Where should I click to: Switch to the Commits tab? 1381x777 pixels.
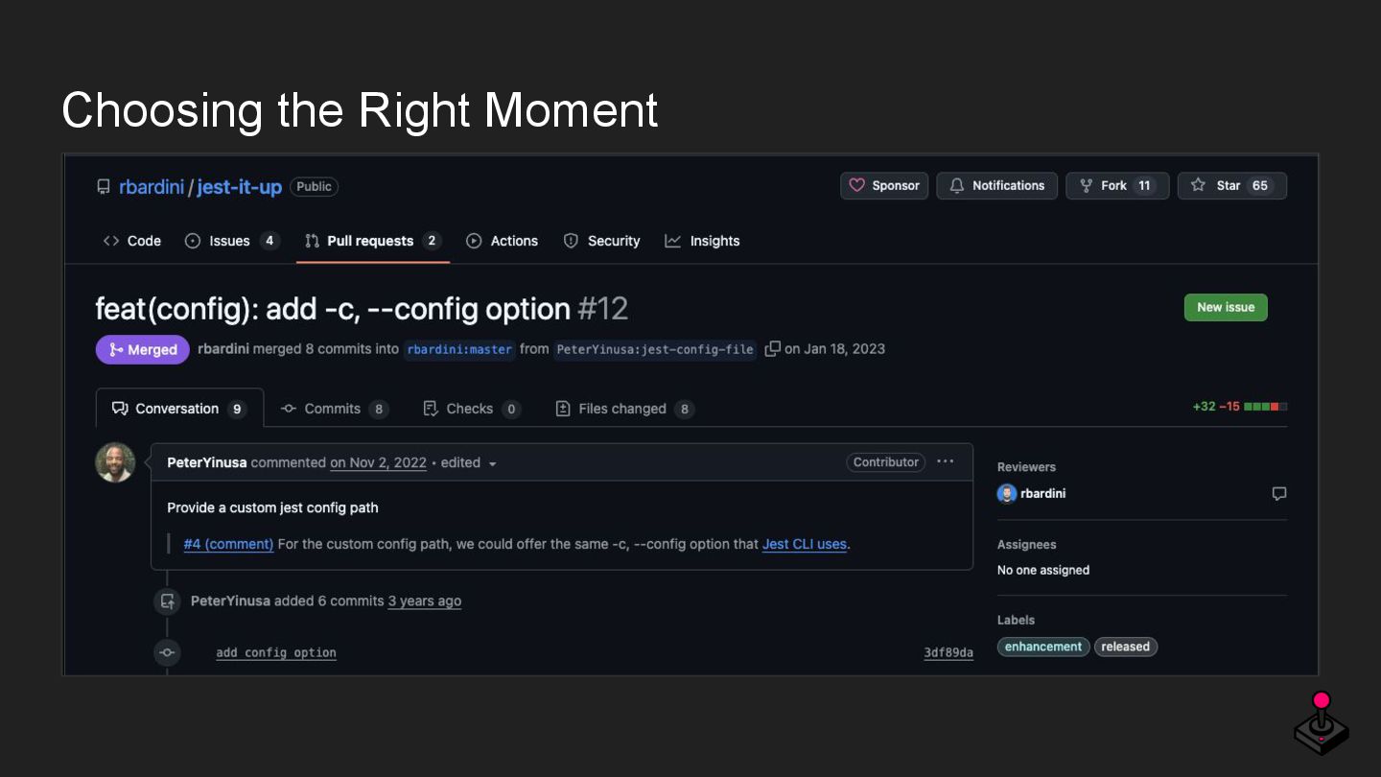(x=334, y=409)
